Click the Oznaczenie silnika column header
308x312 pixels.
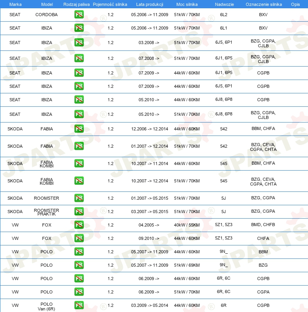264,4
